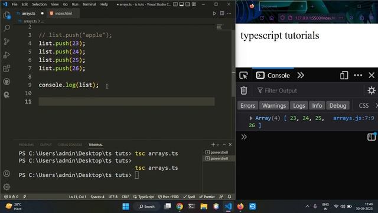Open the errors and warnings status indicator
This screenshot has height=213, width=378.
(11, 197)
